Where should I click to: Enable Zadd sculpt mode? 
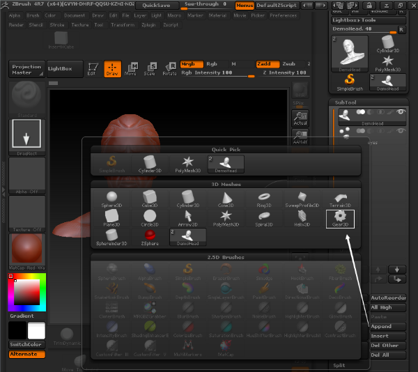click(268, 64)
